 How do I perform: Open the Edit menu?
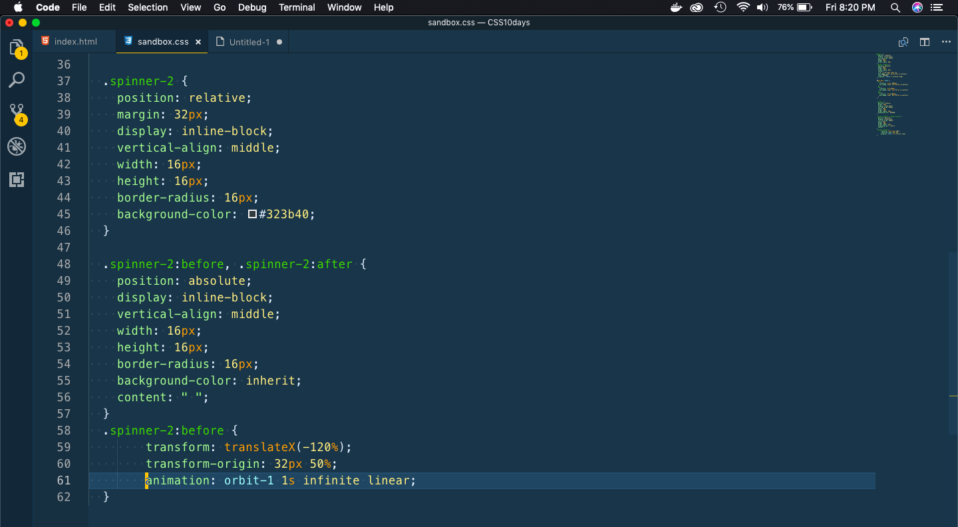tap(107, 7)
